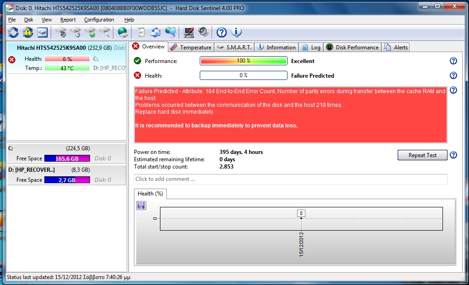Click the speaker sound toolbar icon
Image resolution: width=469 pixels, height=285 pixels.
[x=203, y=32]
